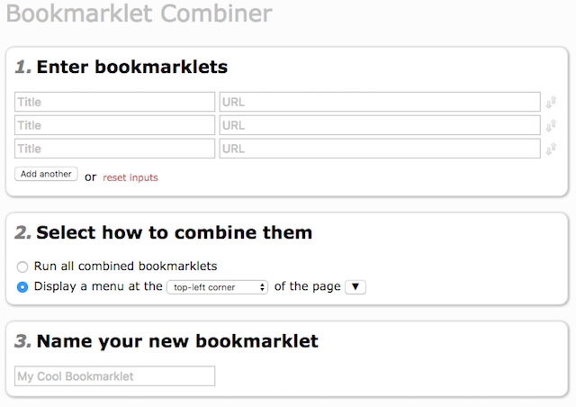Expand the ▼ options after 'of the page'
Viewport: 576px width, 407px height.
355,287
